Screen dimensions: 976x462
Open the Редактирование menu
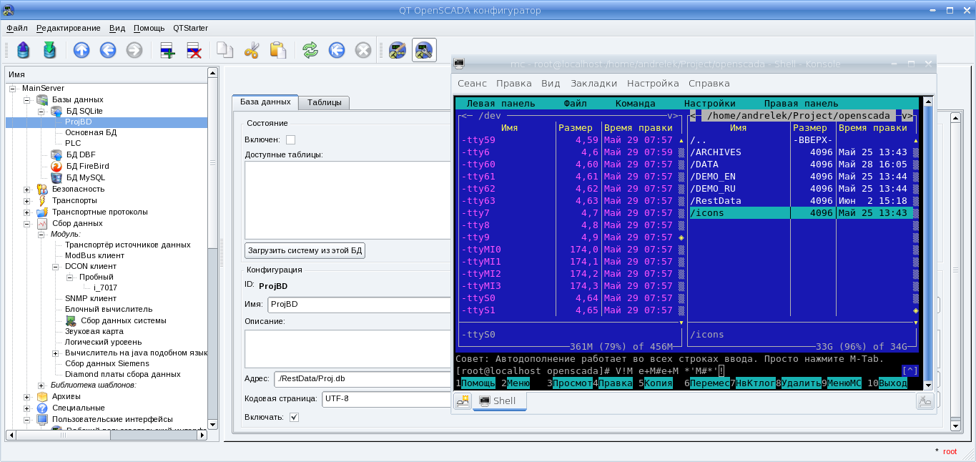[68, 28]
